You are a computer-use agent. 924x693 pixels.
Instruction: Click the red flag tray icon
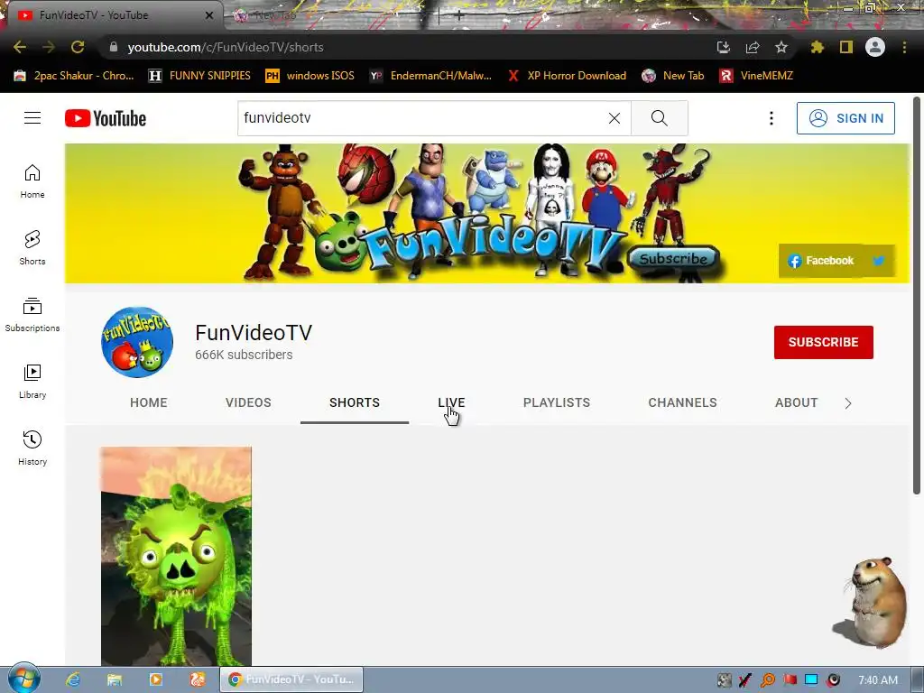click(x=790, y=680)
